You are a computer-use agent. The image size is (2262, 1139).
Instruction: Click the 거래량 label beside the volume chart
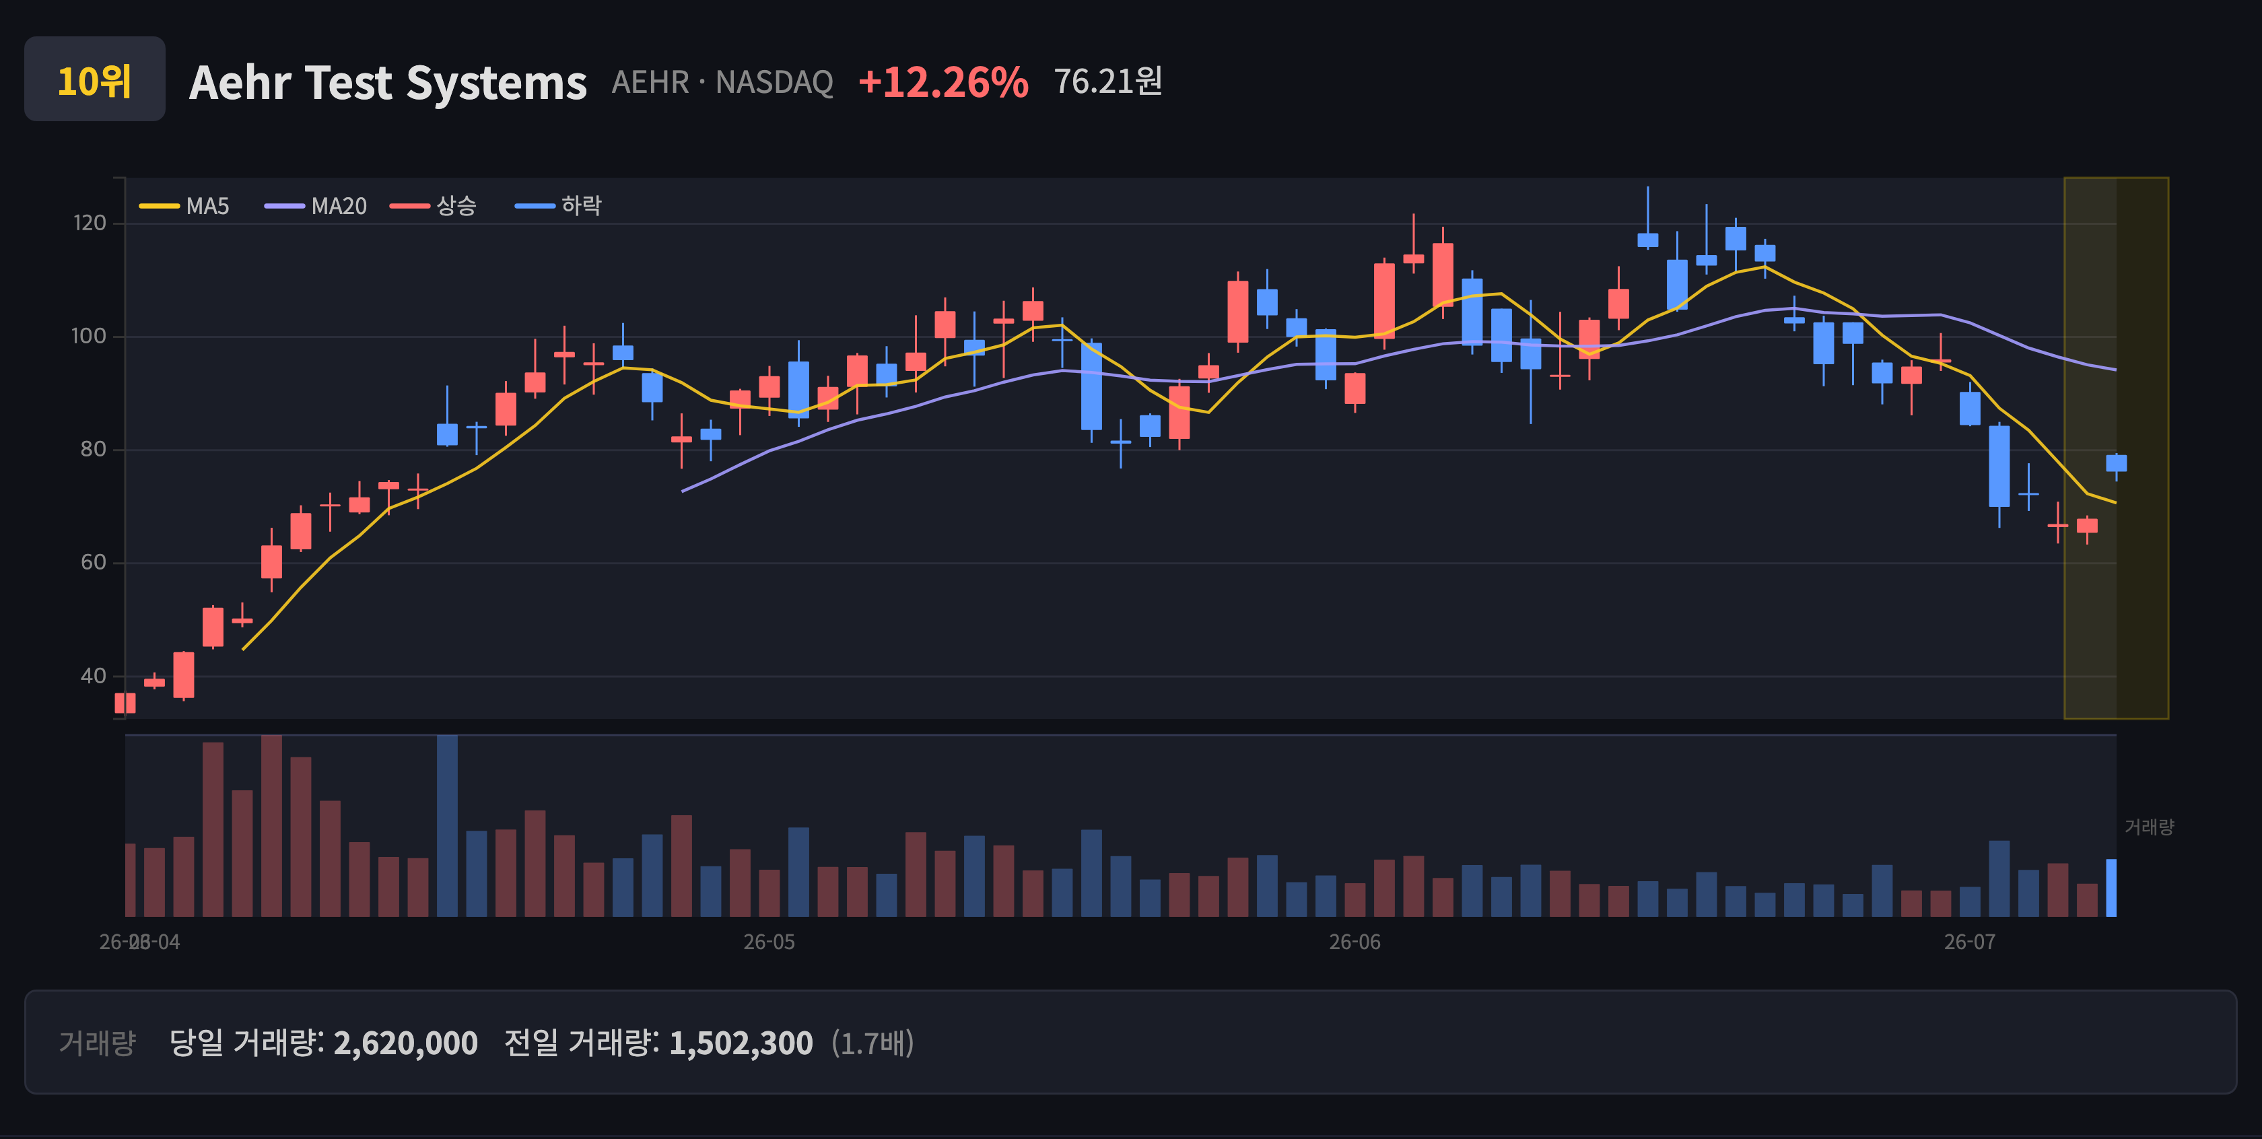click(2149, 827)
